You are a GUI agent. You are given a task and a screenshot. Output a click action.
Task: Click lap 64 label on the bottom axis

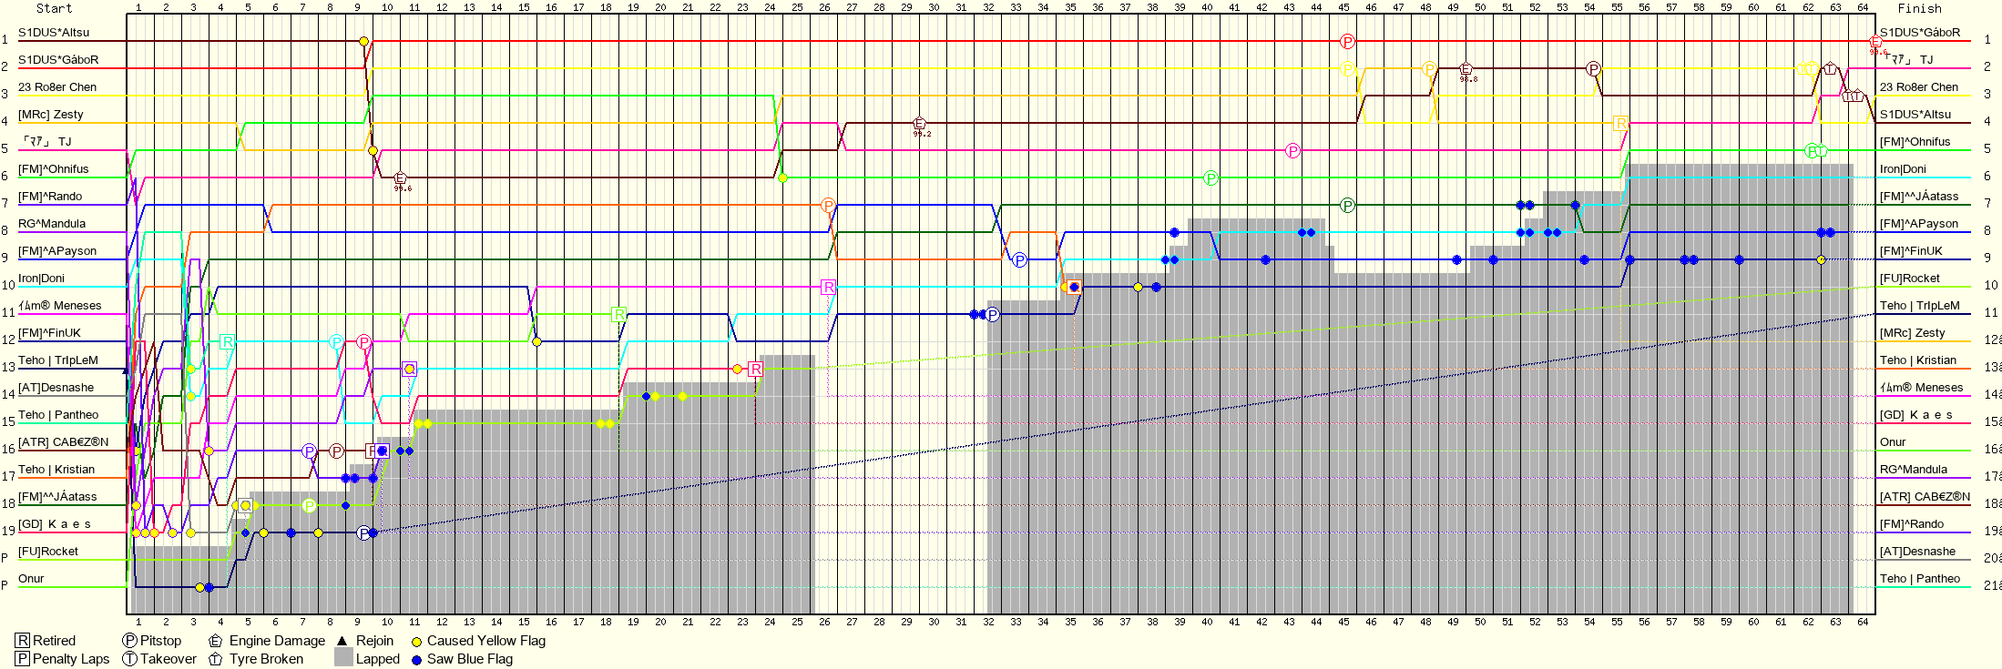[x=1863, y=622]
